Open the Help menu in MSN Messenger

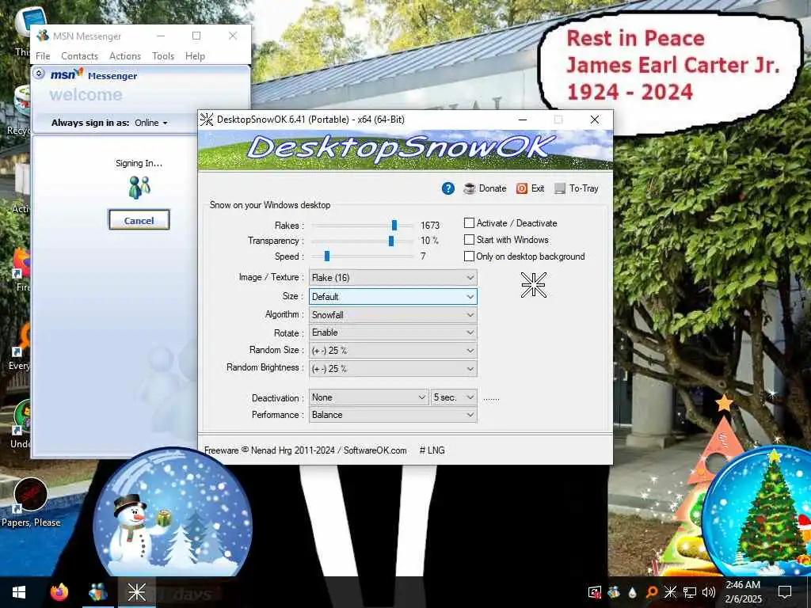(195, 56)
